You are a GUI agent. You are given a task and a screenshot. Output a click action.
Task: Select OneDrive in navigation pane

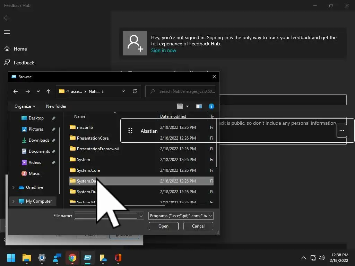[34, 187]
